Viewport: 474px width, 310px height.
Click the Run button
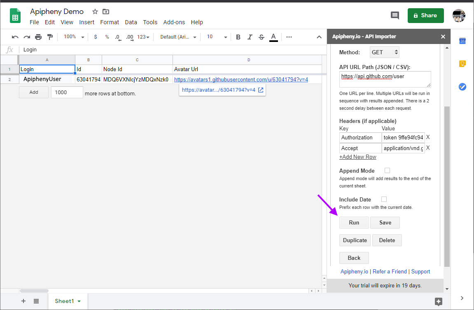[354, 222]
